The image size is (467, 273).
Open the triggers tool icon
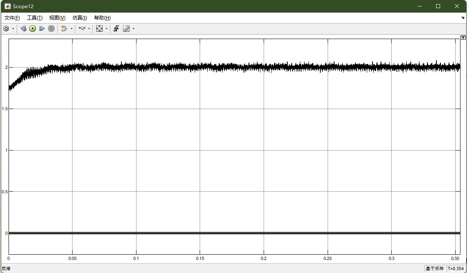(117, 28)
